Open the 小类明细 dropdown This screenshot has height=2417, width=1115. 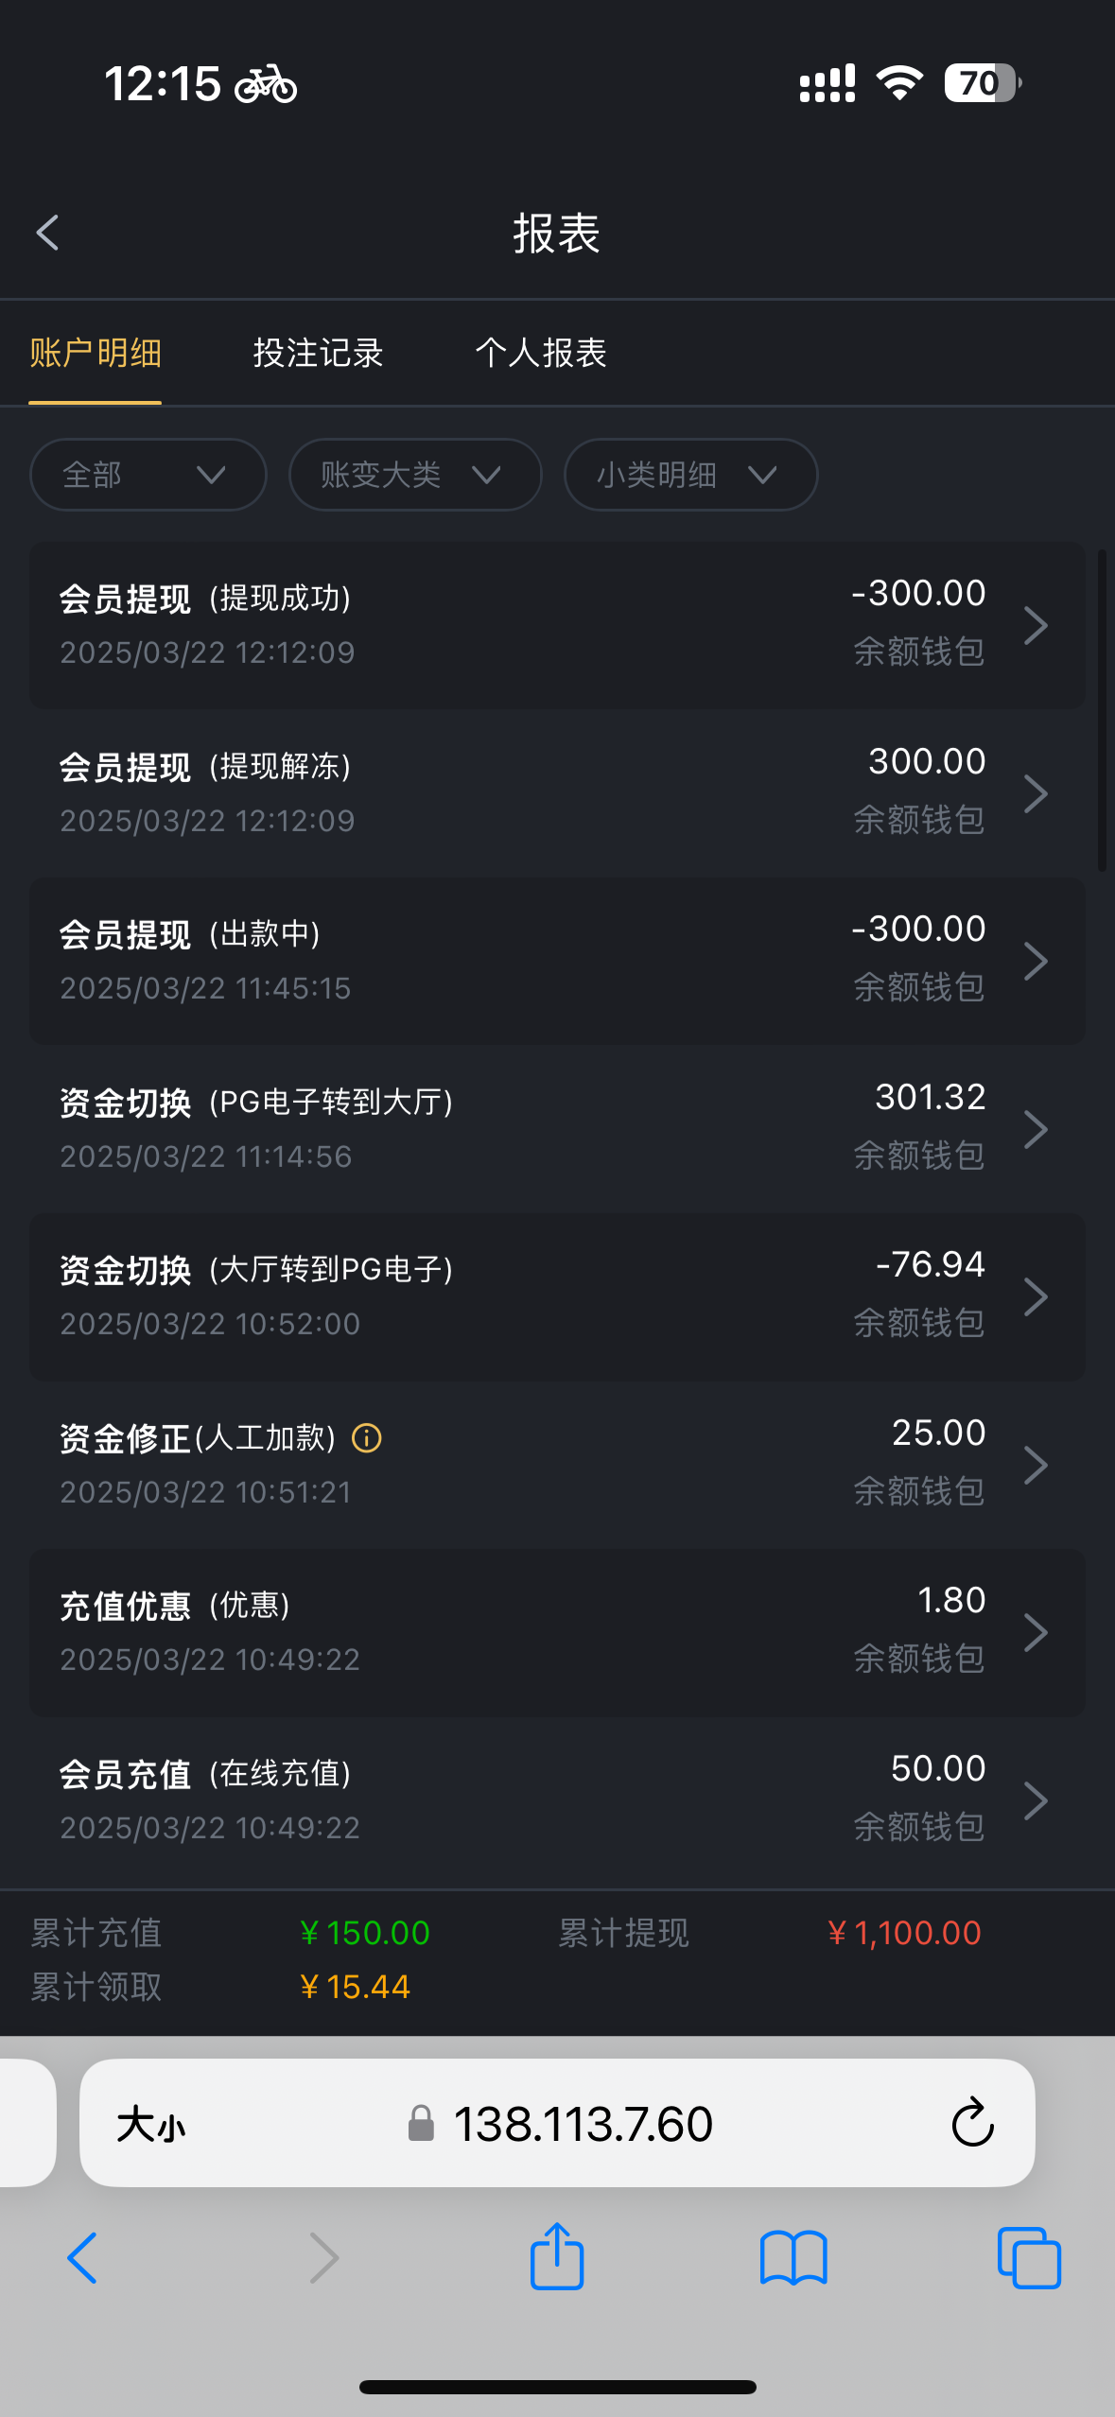[690, 475]
